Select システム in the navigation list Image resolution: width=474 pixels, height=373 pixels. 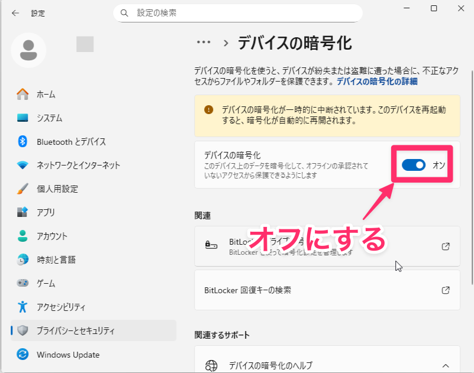(49, 118)
